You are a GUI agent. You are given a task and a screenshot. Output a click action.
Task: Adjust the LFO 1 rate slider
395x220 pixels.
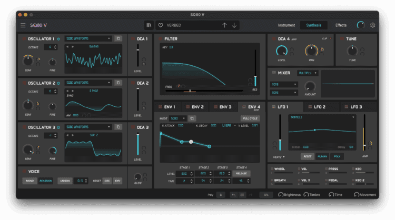point(280,132)
